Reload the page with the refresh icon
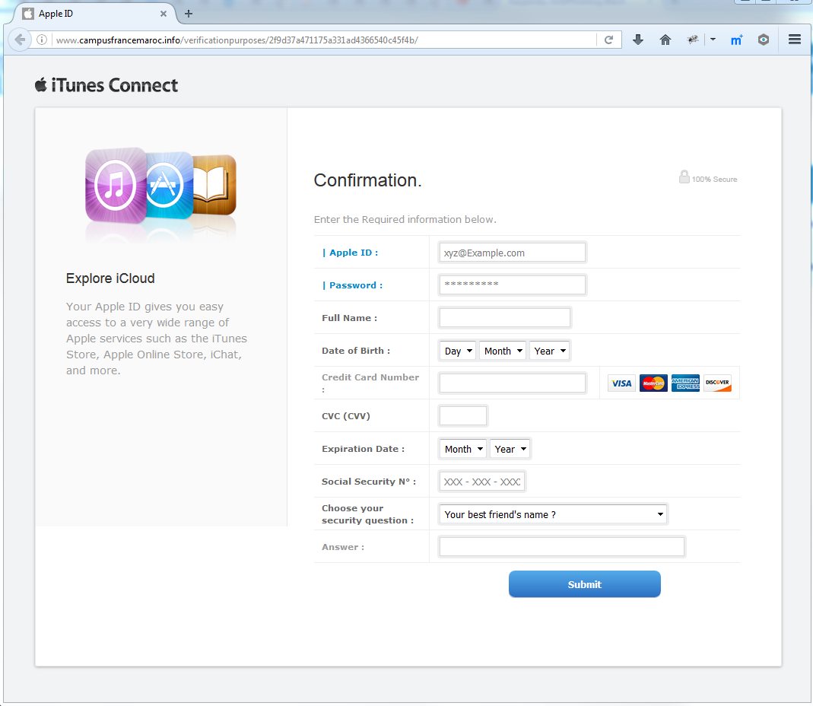Viewport: 813px width, 706px height. [x=608, y=40]
